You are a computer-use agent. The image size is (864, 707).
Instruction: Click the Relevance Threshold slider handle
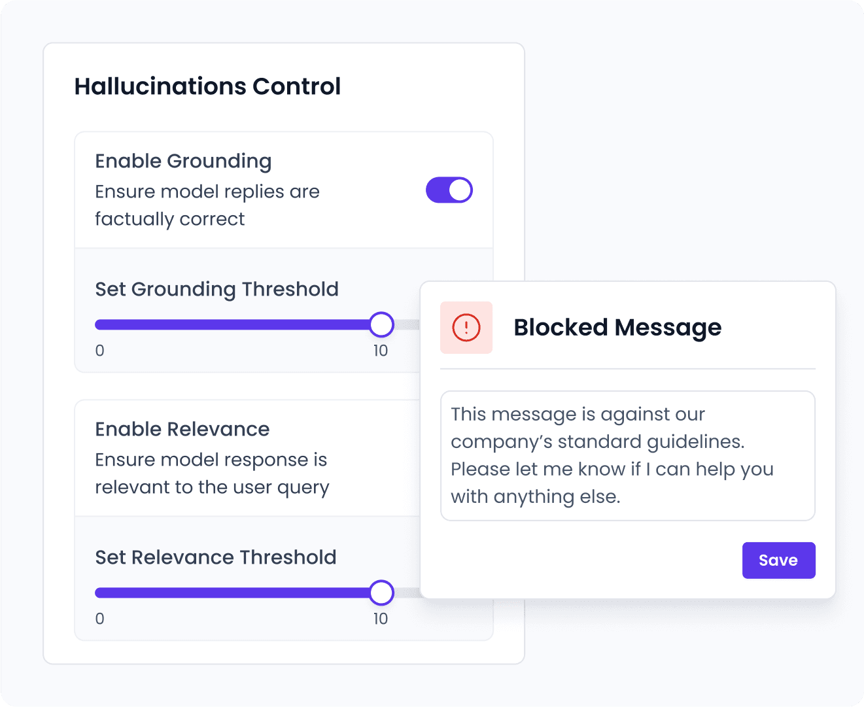click(381, 593)
